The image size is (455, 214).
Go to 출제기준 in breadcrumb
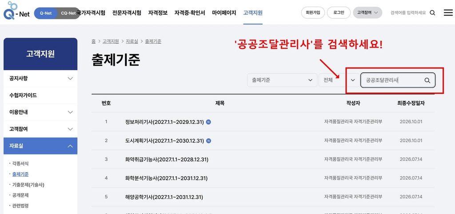click(153, 41)
